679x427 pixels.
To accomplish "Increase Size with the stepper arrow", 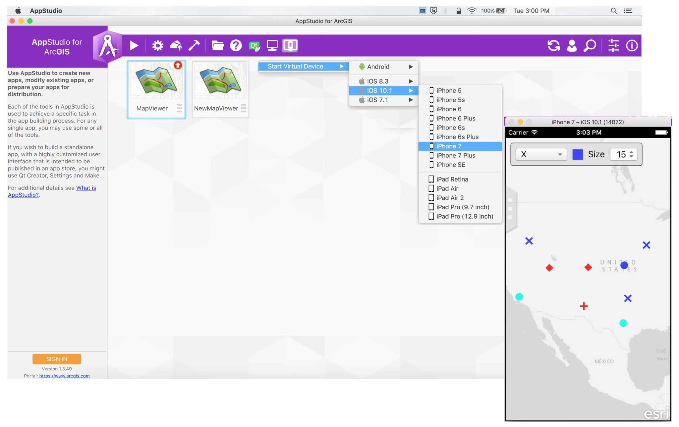I will (632, 152).
